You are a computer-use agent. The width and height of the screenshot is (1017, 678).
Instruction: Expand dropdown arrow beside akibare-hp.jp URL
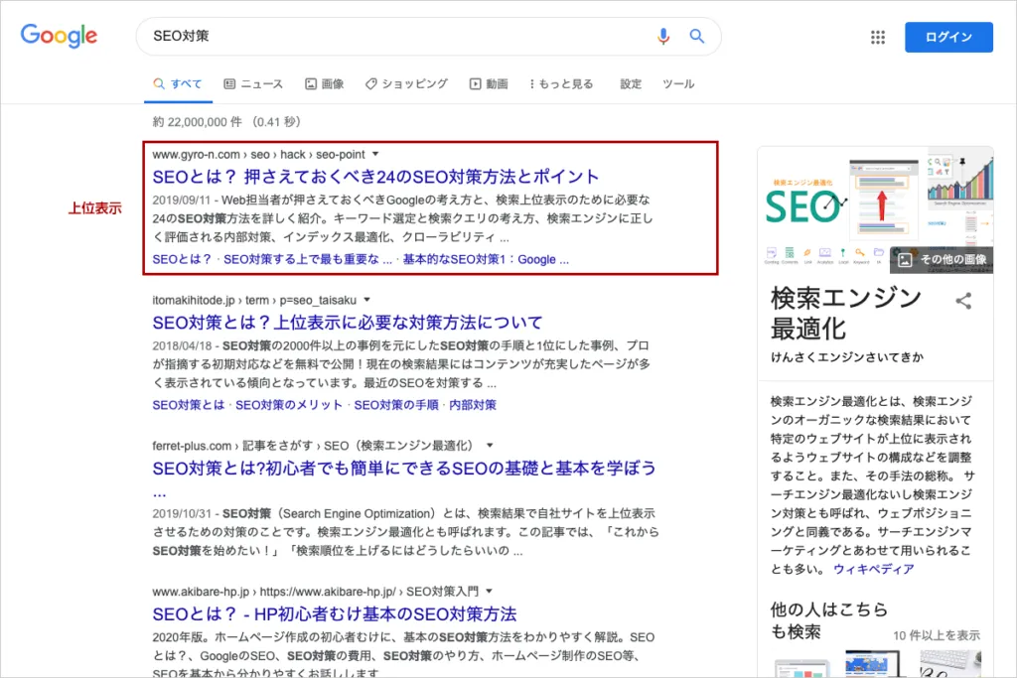pos(489,592)
